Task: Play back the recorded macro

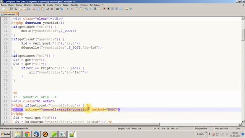Action: pyautogui.click(x=113, y=9)
